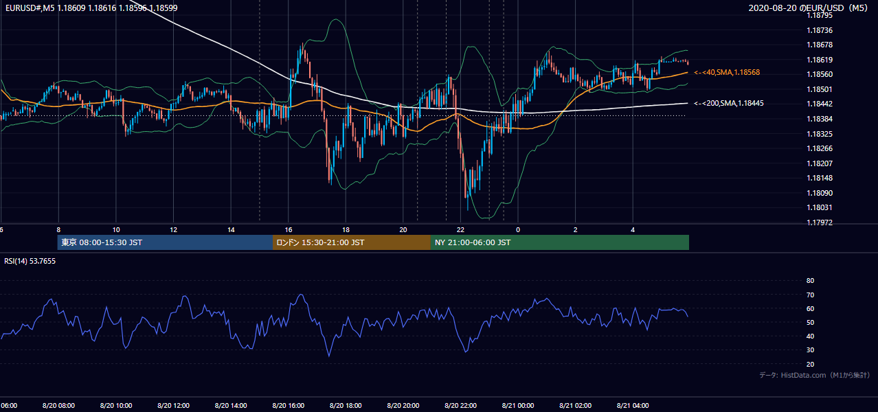Click price axis label 1.18501
This screenshot has height=412, width=878.
tap(820, 89)
